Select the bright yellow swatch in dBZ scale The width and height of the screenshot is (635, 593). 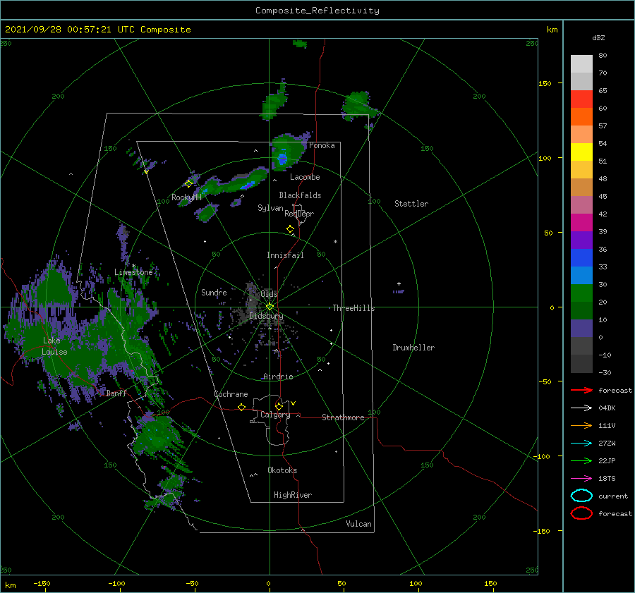581,152
